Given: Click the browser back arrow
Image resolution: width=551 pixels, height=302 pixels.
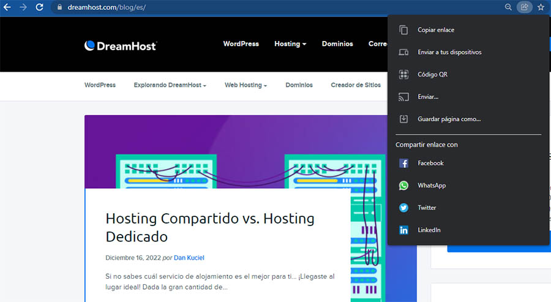Looking at the screenshot, I should (7, 7).
